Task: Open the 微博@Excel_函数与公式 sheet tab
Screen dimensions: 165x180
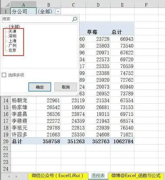Action: (136, 176)
